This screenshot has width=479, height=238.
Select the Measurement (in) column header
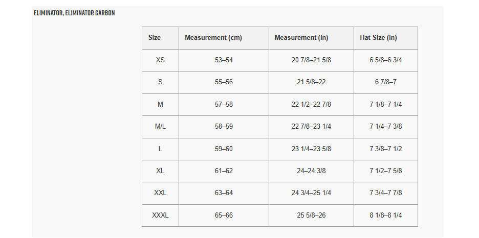301,38
